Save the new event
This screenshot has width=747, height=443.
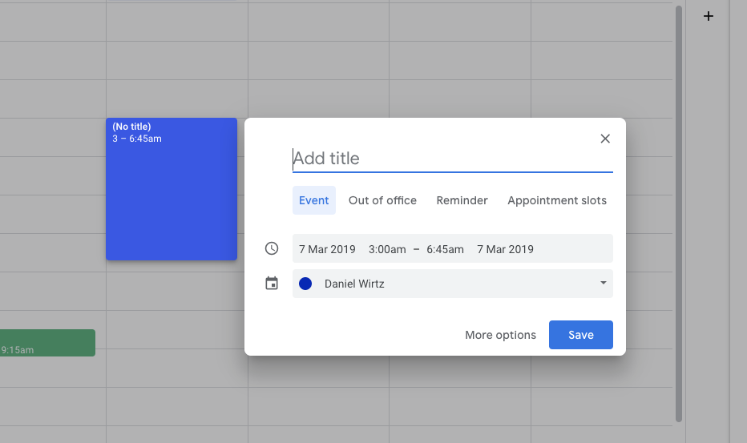point(581,335)
